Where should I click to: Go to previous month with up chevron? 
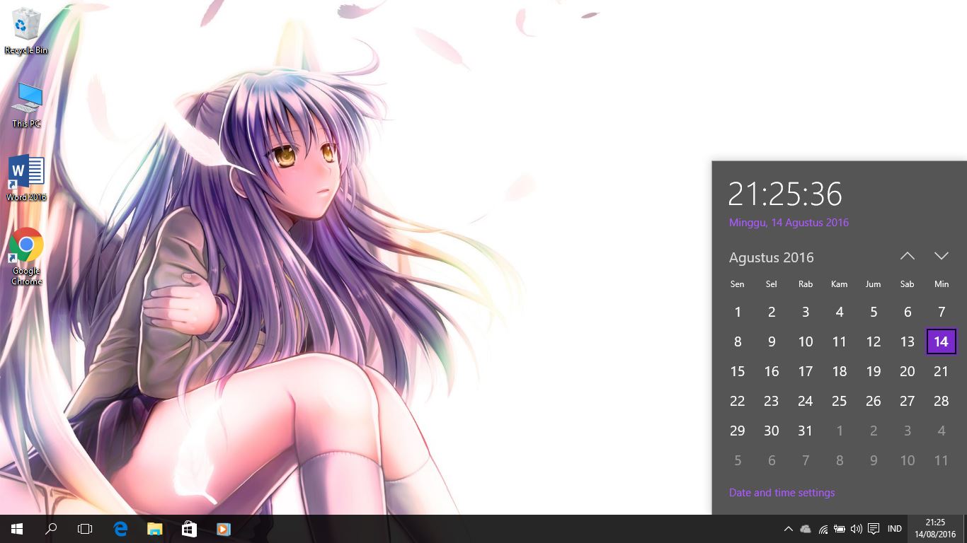(x=908, y=256)
